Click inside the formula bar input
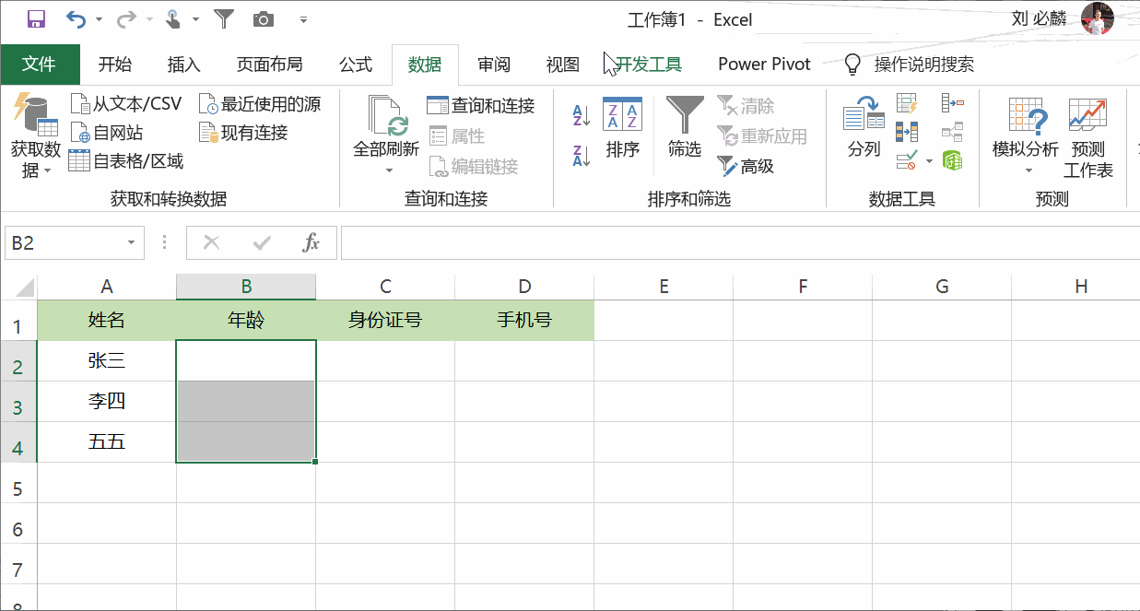 click(737, 243)
